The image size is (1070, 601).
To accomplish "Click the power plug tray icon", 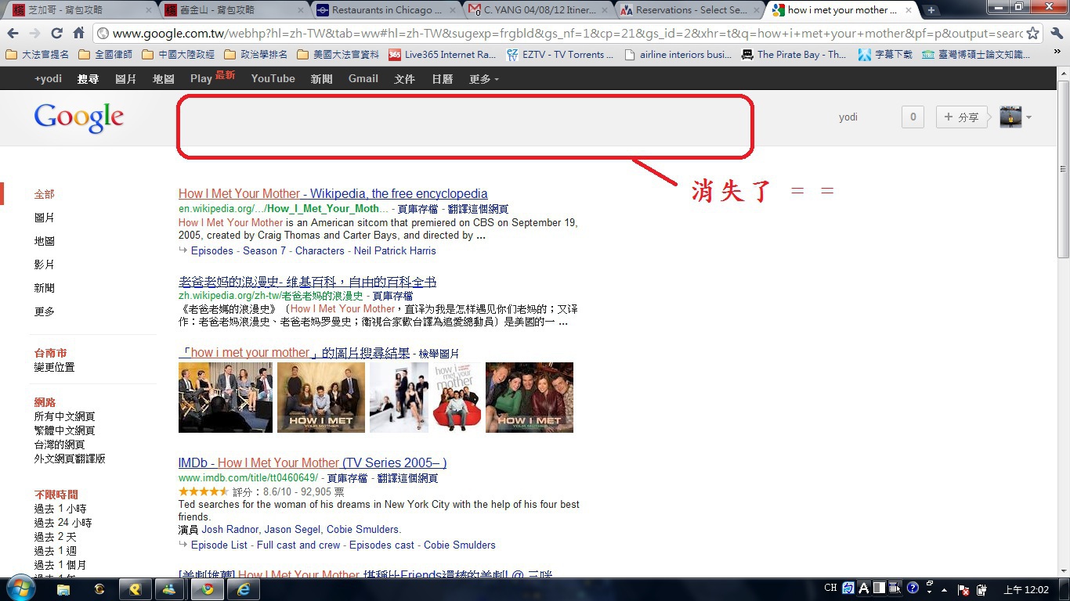I will click(980, 589).
